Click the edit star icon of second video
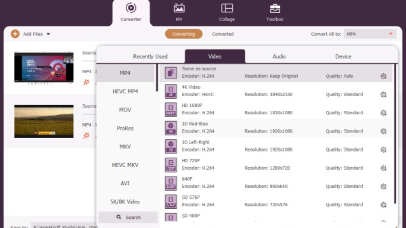Screen dimensions: 406x228 86,135
